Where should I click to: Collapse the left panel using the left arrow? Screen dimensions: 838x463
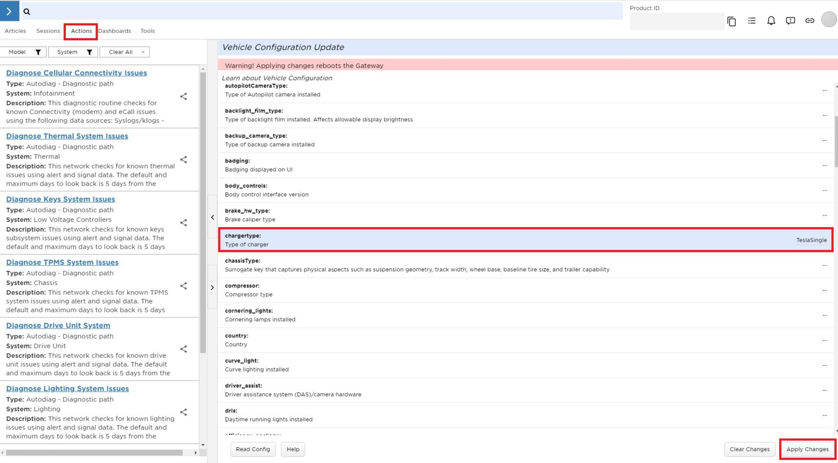coord(212,217)
